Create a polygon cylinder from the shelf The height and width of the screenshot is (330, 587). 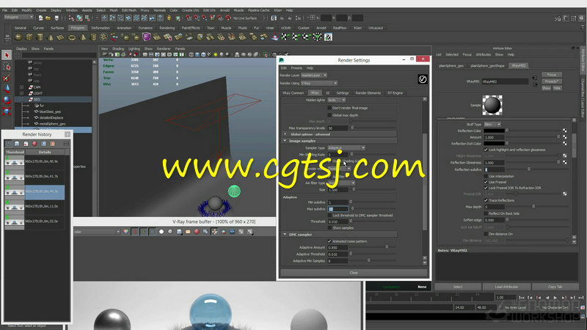pos(40,37)
